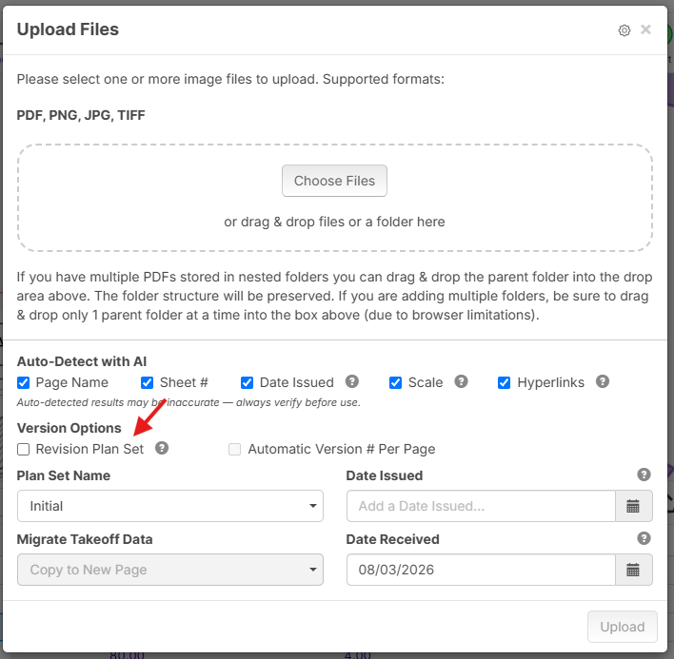The height and width of the screenshot is (659, 674).
Task: Click the Choose Files button
Action: pos(334,181)
